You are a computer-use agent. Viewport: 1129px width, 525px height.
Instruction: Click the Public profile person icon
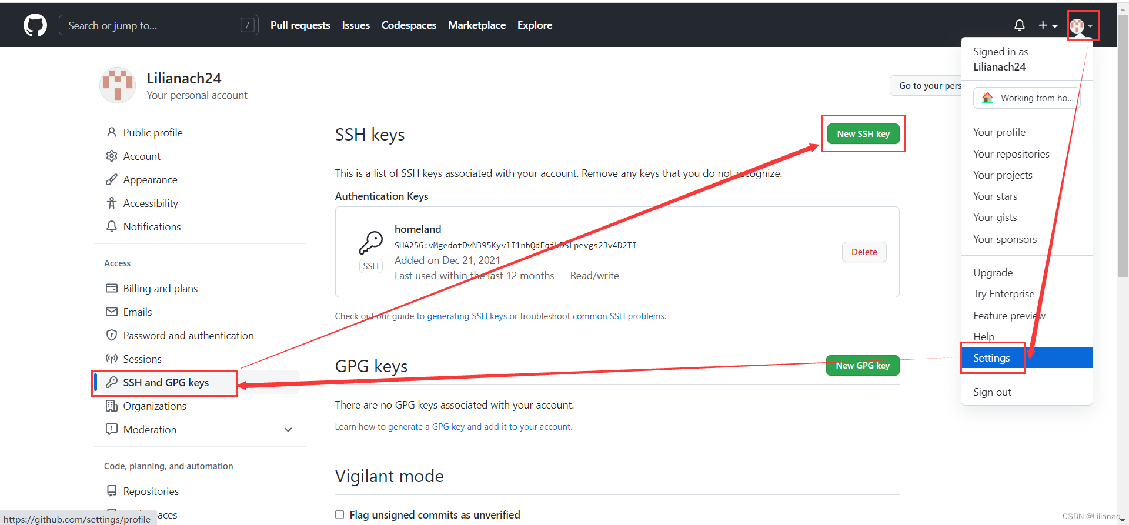coord(112,132)
